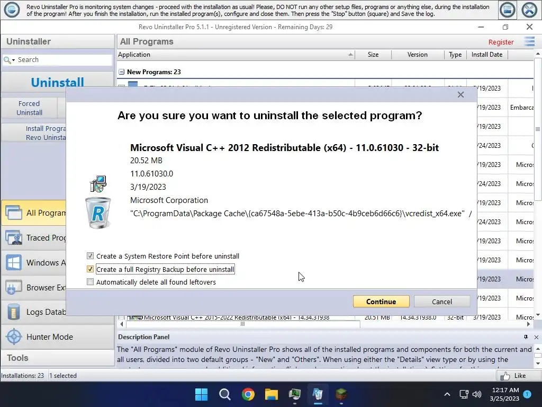Sort by Version column header
The width and height of the screenshot is (542, 407).
418,55
